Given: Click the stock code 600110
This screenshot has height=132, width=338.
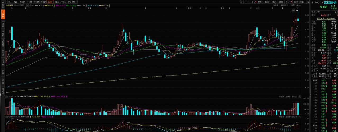Looking at the screenshot, I should pyautogui.click(x=319, y=3).
